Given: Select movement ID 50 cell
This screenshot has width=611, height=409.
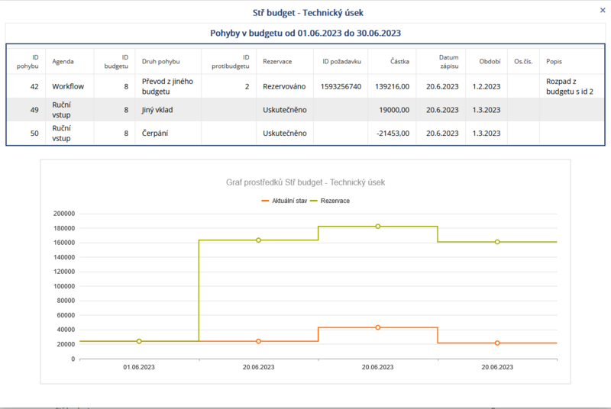Looking at the screenshot, I should [x=34, y=133].
